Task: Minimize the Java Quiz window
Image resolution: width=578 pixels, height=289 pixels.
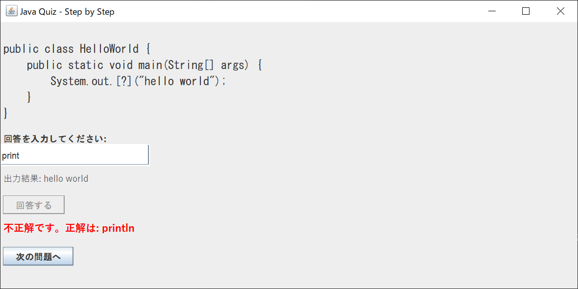Action: click(492, 11)
